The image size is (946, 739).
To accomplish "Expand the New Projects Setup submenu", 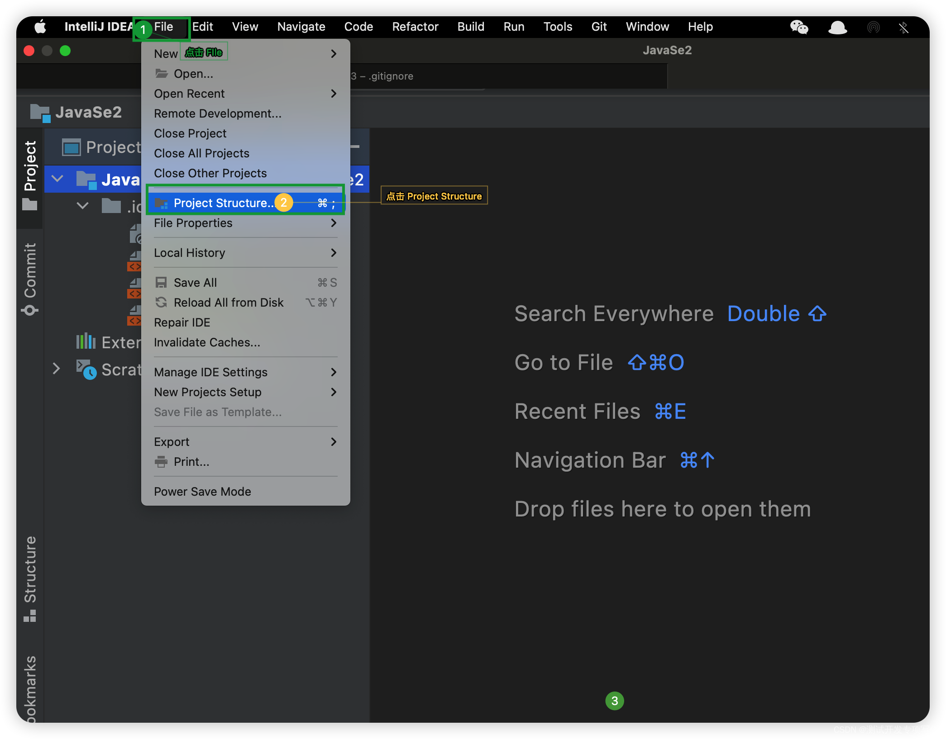I will coord(334,392).
